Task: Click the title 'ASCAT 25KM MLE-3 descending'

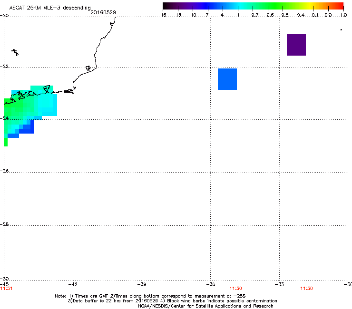Action: click(50, 8)
